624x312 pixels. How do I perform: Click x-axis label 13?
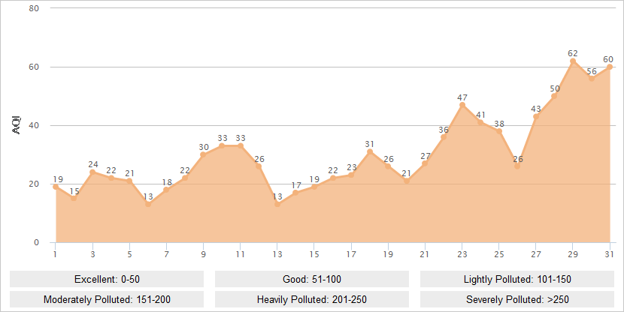[x=277, y=254]
